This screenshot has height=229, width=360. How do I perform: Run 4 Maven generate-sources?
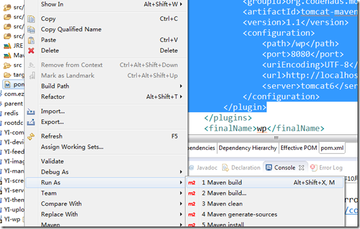[x=265, y=215]
